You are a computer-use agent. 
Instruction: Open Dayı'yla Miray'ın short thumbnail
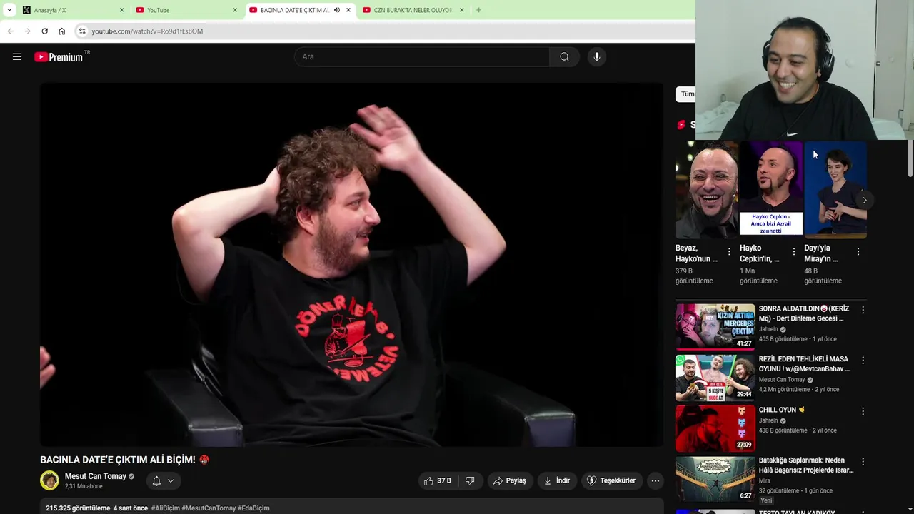click(835, 189)
